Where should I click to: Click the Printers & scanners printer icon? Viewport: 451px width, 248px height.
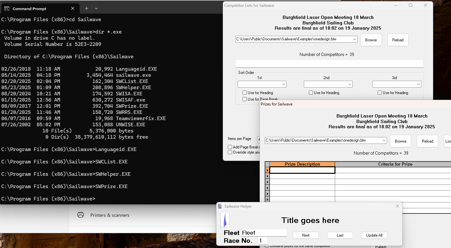pos(81,215)
